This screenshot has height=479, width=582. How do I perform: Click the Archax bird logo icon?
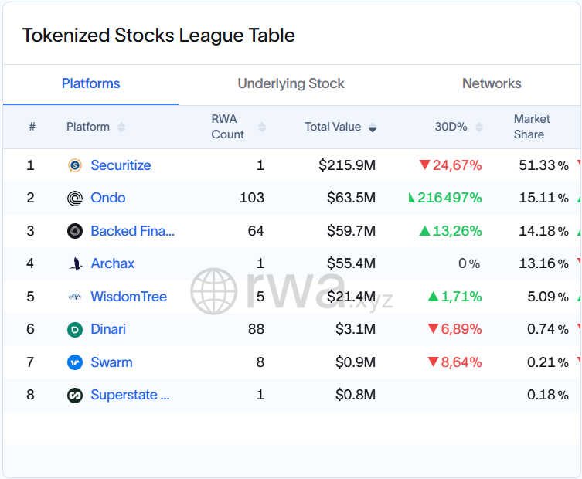tap(76, 263)
